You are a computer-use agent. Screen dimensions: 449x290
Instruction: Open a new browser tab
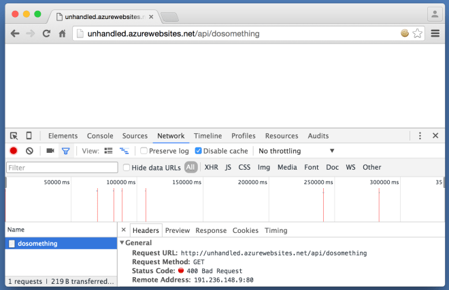[170, 17]
